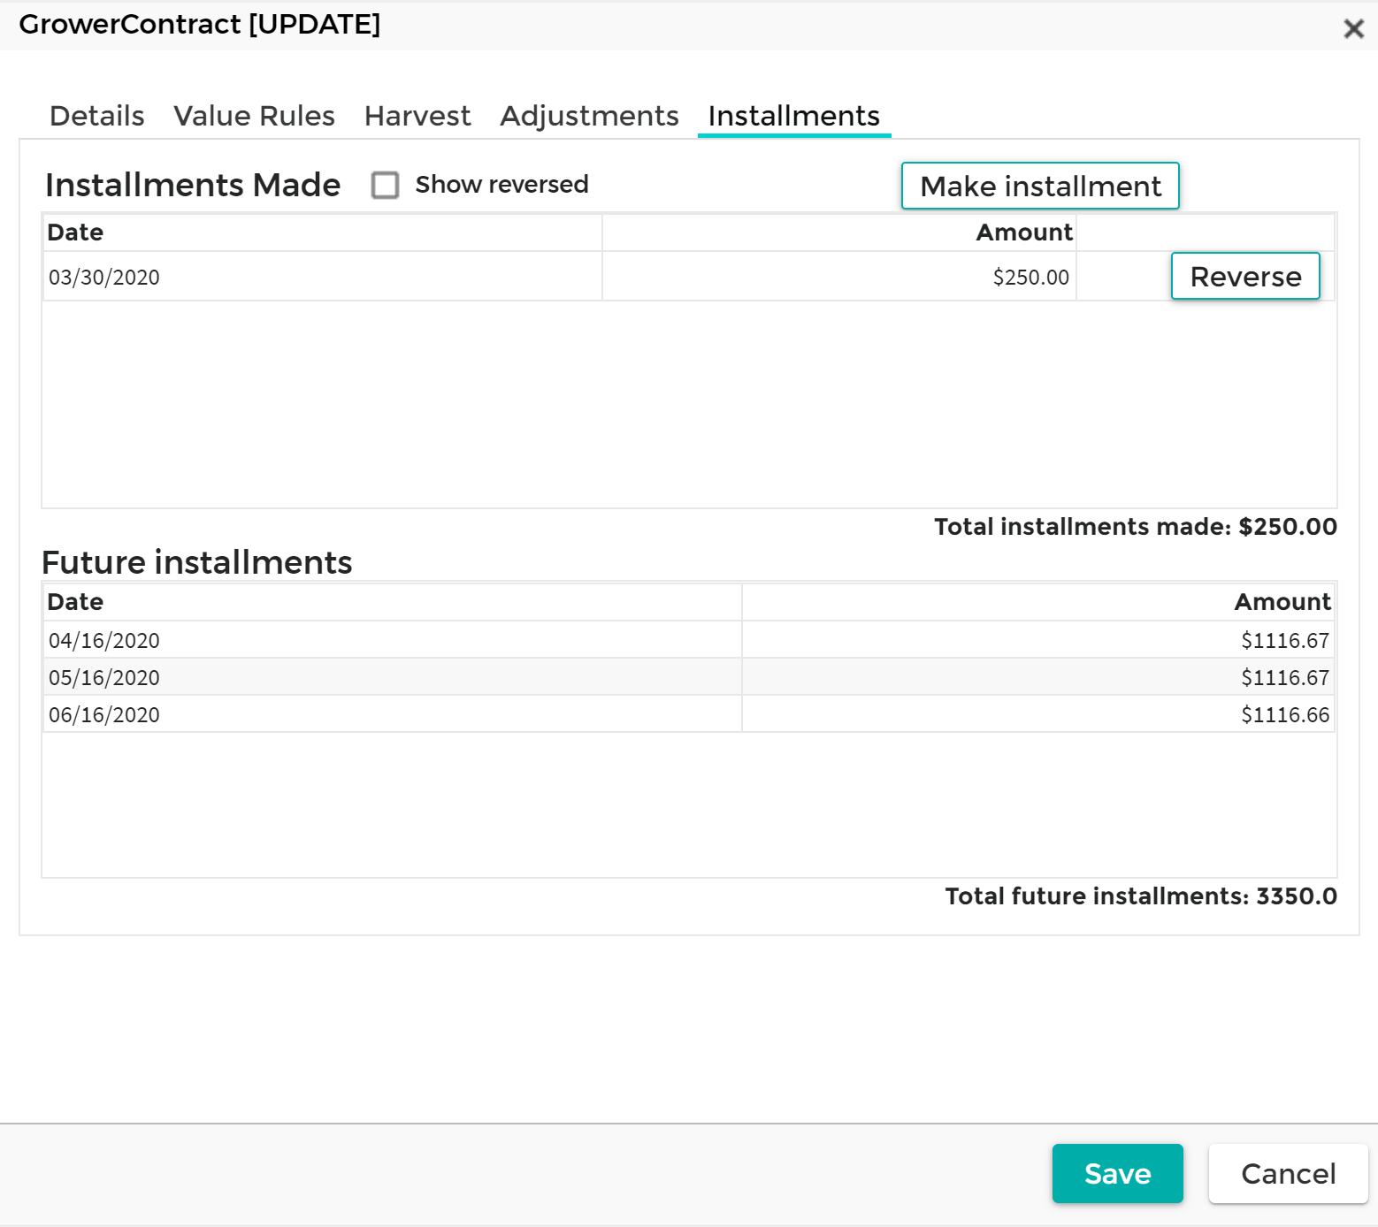This screenshot has width=1378, height=1227.
Task: Click the Total installments made text
Action: (1136, 527)
